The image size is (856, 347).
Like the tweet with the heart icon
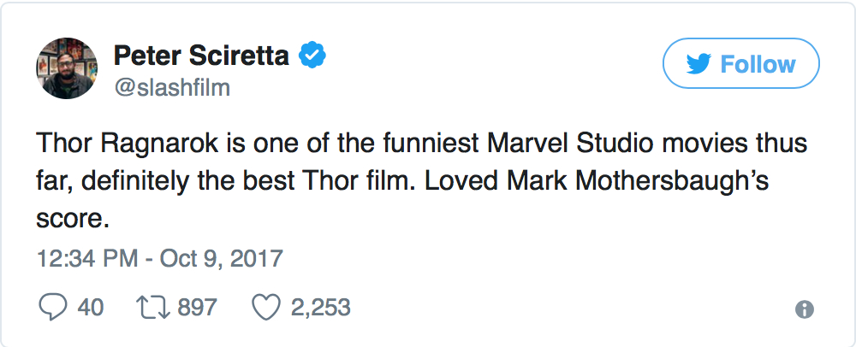click(x=266, y=307)
